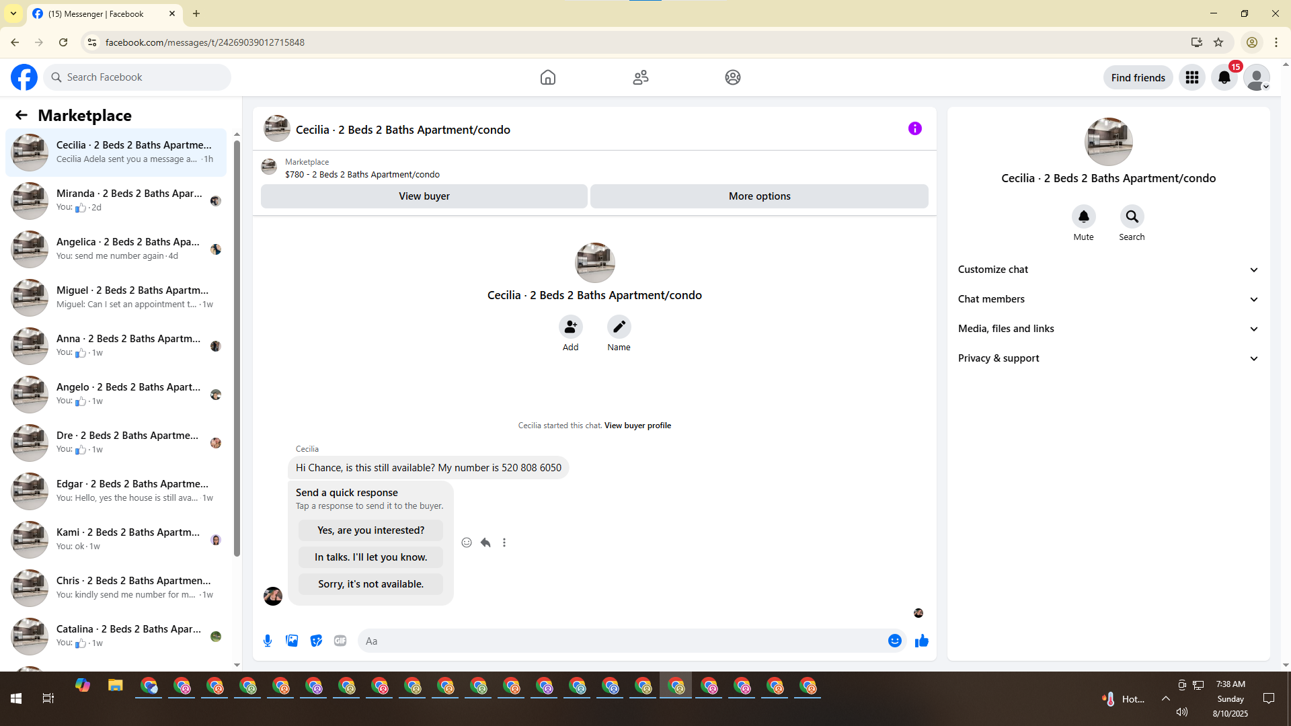
Task: Open the GIF picker icon
Action: 340,641
